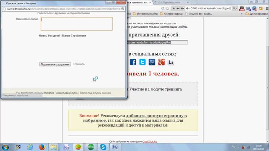Click the JustClick.ru footer link
The image size is (269, 151).
[x=150, y=142]
